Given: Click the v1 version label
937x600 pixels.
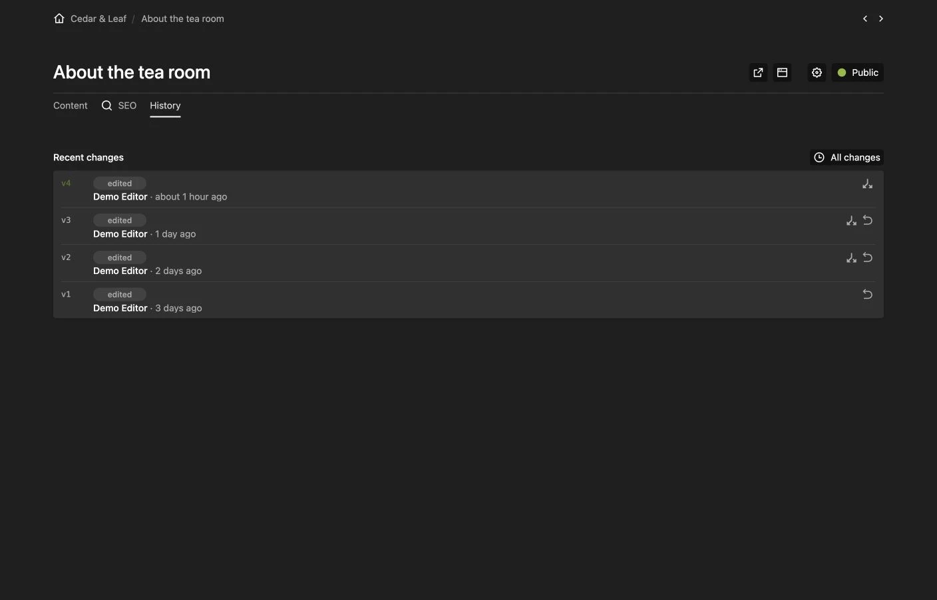Looking at the screenshot, I should [66, 294].
